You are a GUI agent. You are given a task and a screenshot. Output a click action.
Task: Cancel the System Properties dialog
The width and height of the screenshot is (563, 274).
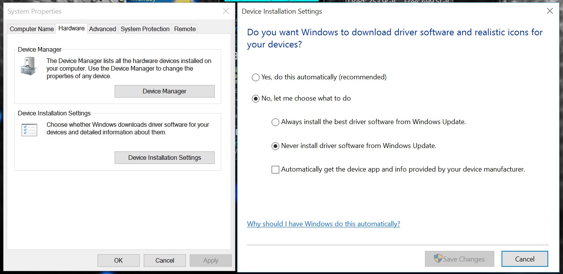[x=165, y=260]
